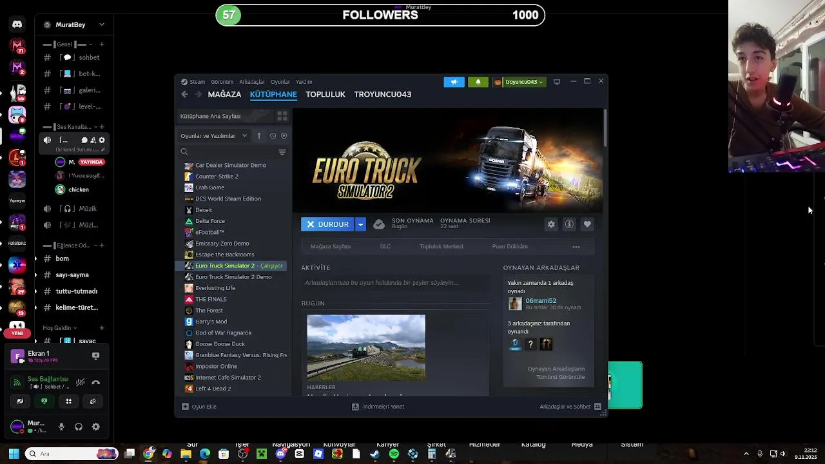Click the ready-to-play filter icon
This screenshot has width=825, height=464.
[x=284, y=136]
